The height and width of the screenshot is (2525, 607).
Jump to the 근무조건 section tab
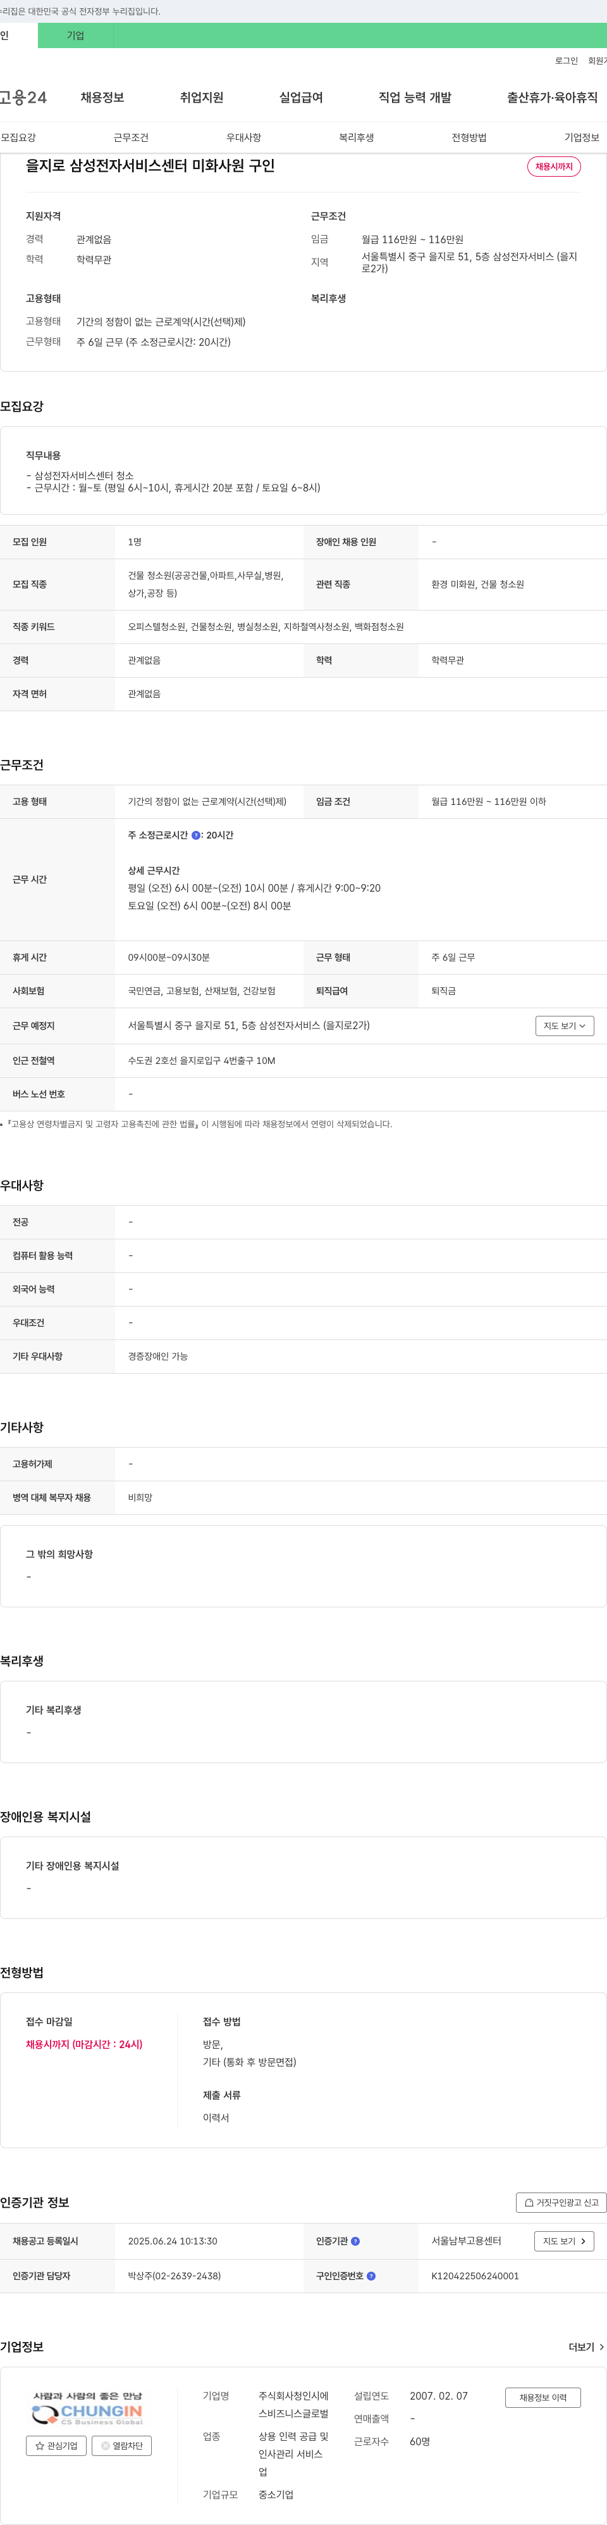pos(130,137)
